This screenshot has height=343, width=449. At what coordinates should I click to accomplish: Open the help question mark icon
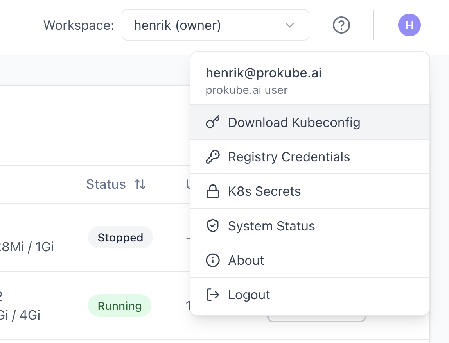(341, 25)
